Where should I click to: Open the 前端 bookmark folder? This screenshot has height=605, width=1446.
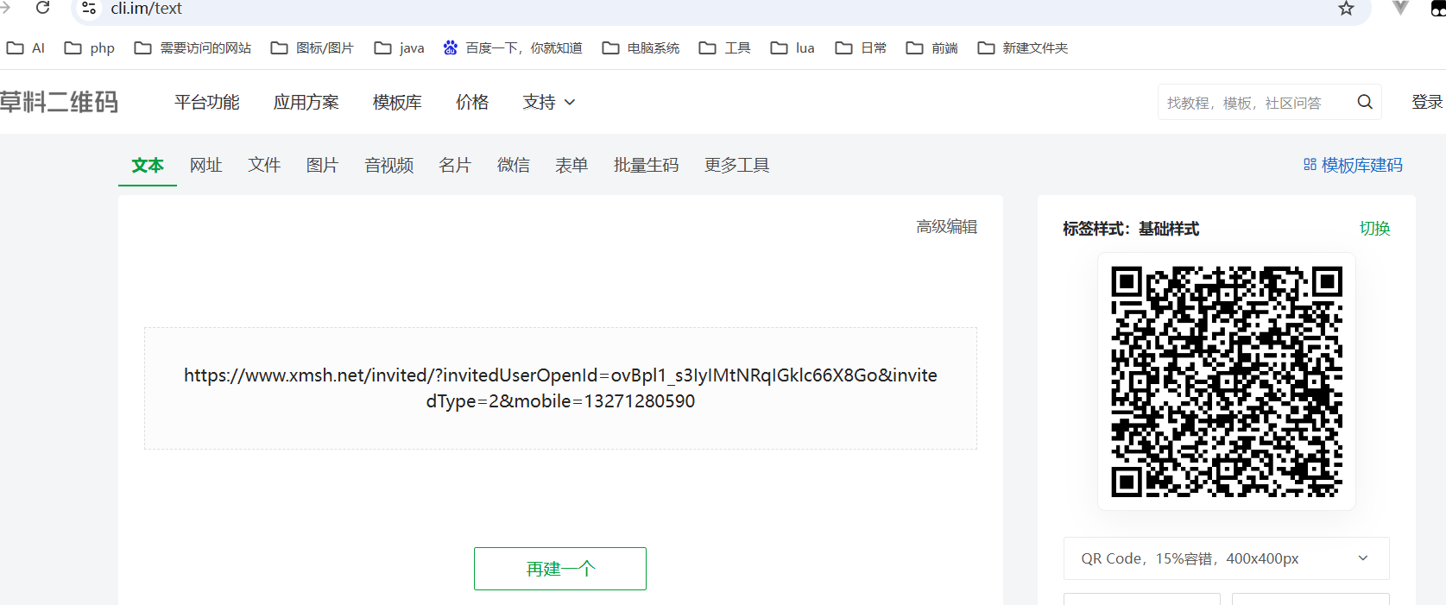click(931, 48)
